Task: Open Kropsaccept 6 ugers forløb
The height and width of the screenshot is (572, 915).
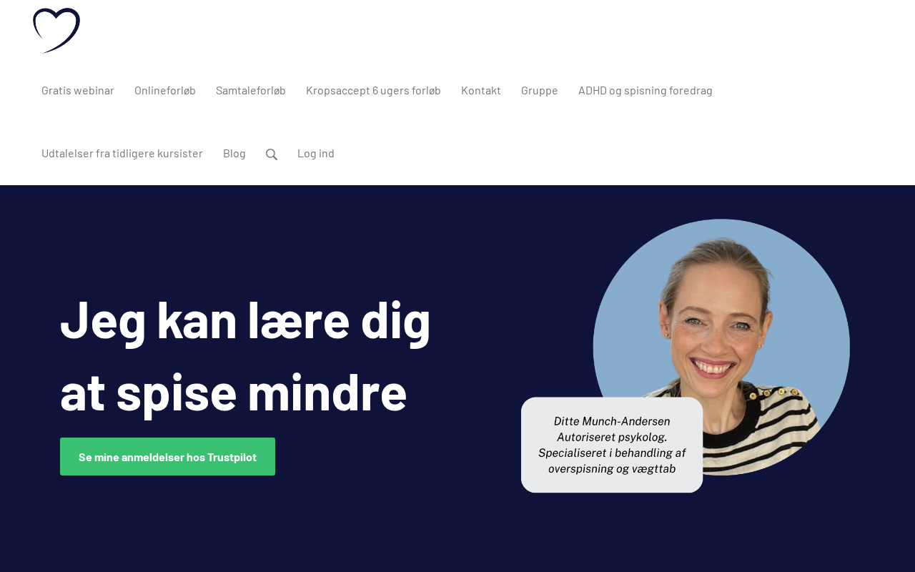Action: (x=373, y=90)
